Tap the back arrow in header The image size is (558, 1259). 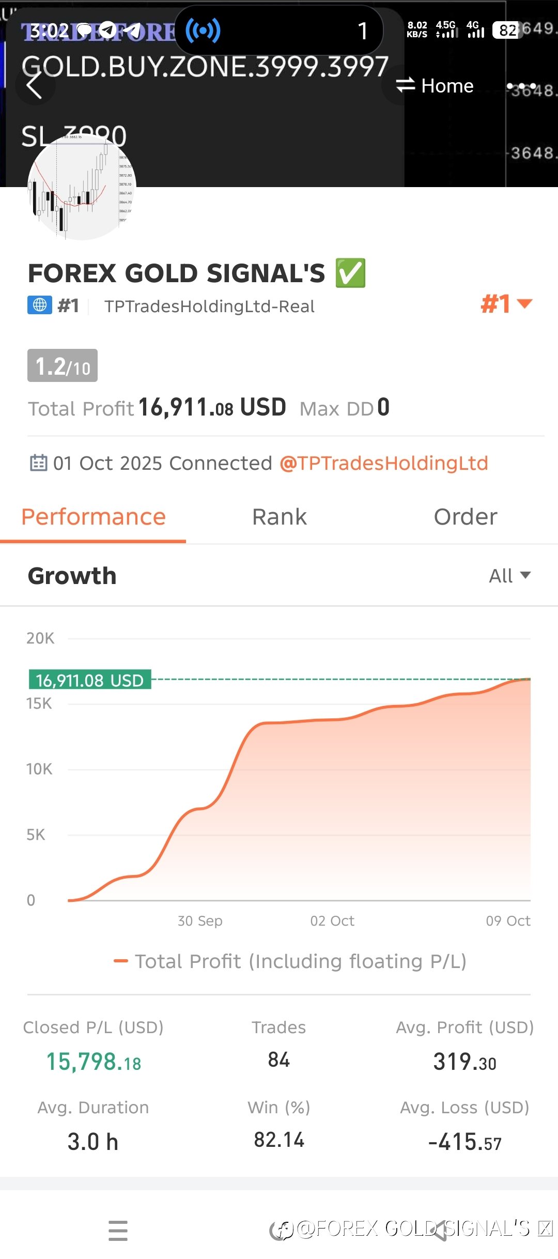coord(34,85)
